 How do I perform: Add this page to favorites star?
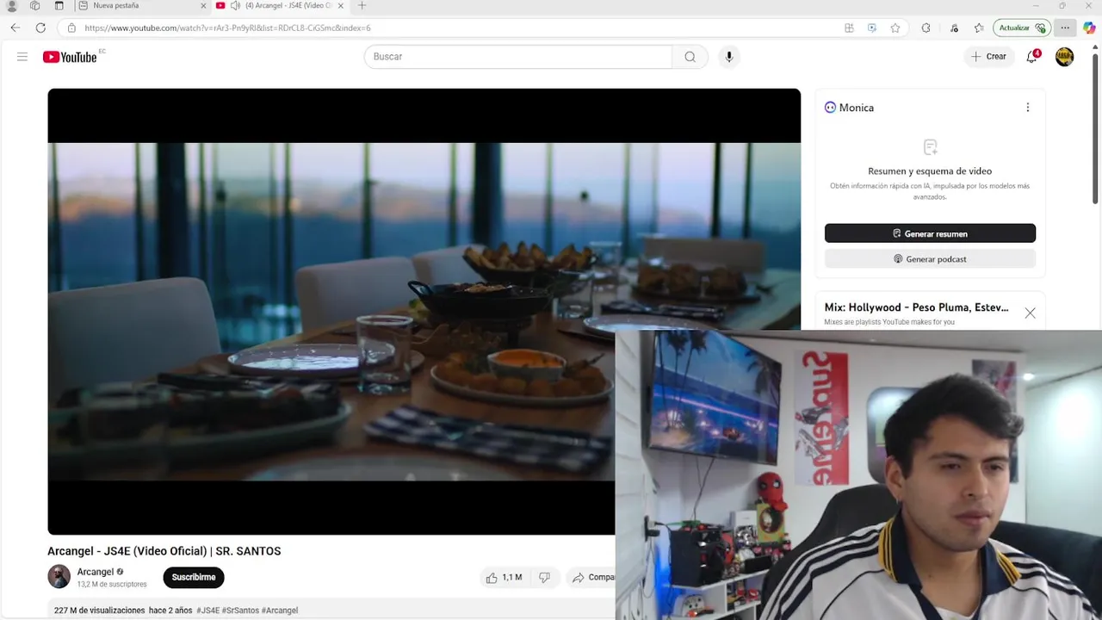895,28
